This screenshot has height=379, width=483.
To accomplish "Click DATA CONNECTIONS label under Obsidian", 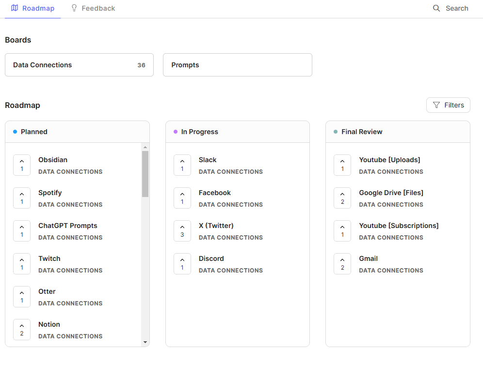I will point(70,172).
